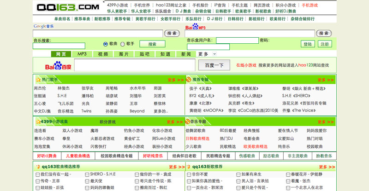Click the round icon beside 音乐专题
Screen dimensions: 369x191
[x=188, y=122]
